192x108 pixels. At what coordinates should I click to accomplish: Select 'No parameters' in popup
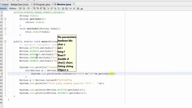67,37
